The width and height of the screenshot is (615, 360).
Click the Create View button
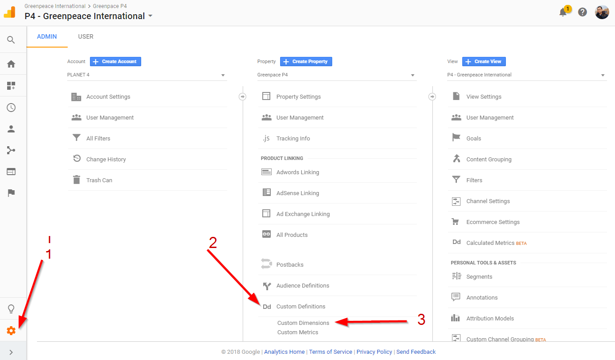tap(484, 61)
